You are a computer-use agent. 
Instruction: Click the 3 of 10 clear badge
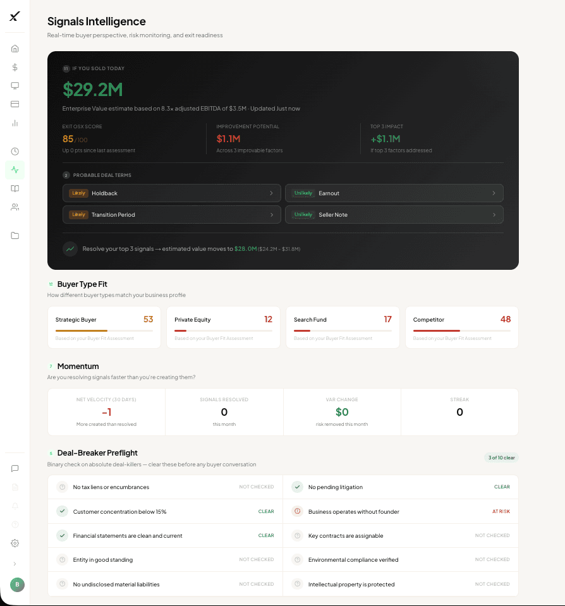[x=501, y=456]
